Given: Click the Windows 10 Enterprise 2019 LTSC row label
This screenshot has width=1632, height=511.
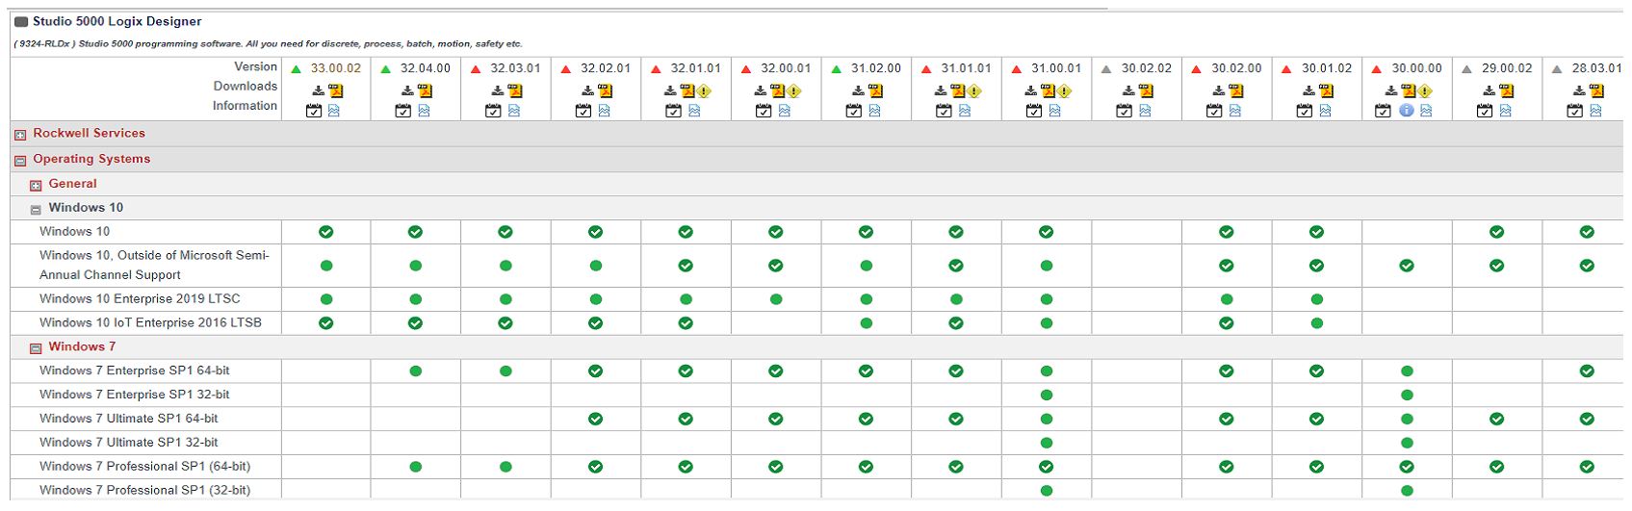Looking at the screenshot, I should (x=140, y=299).
